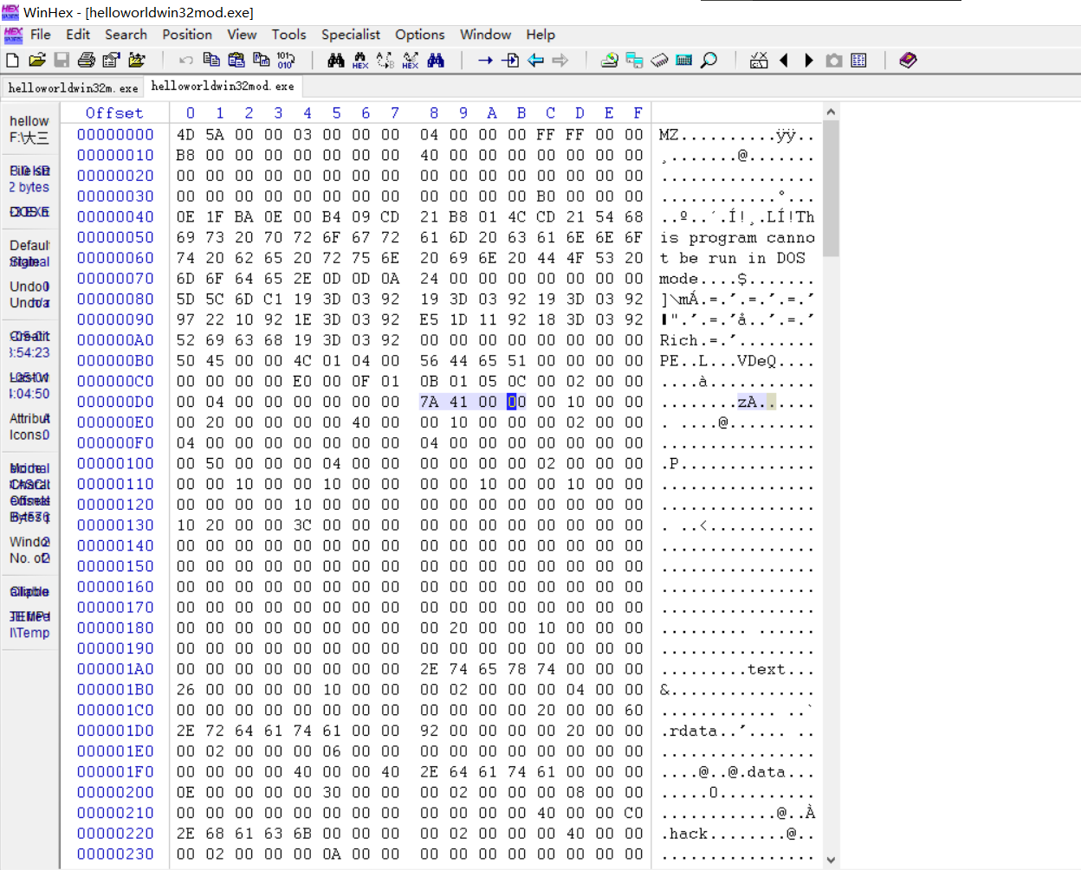
Task: Open the file Properties toolbar icon
Action: (111, 60)
